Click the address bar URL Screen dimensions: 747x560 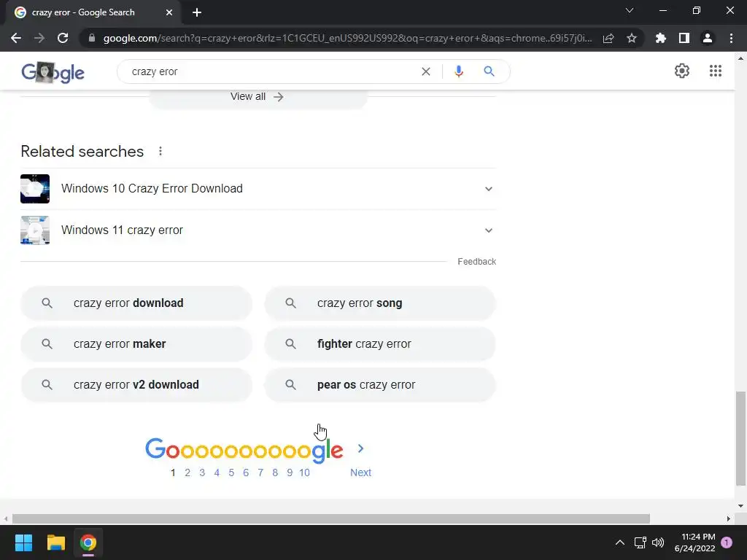click(348, 38)
